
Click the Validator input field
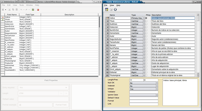pyautogui.click(x=144, y=92)
